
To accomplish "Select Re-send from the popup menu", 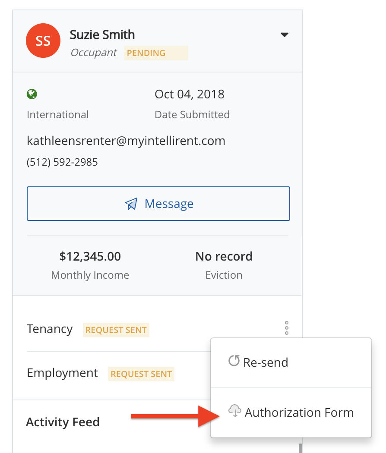I will 265,362.
